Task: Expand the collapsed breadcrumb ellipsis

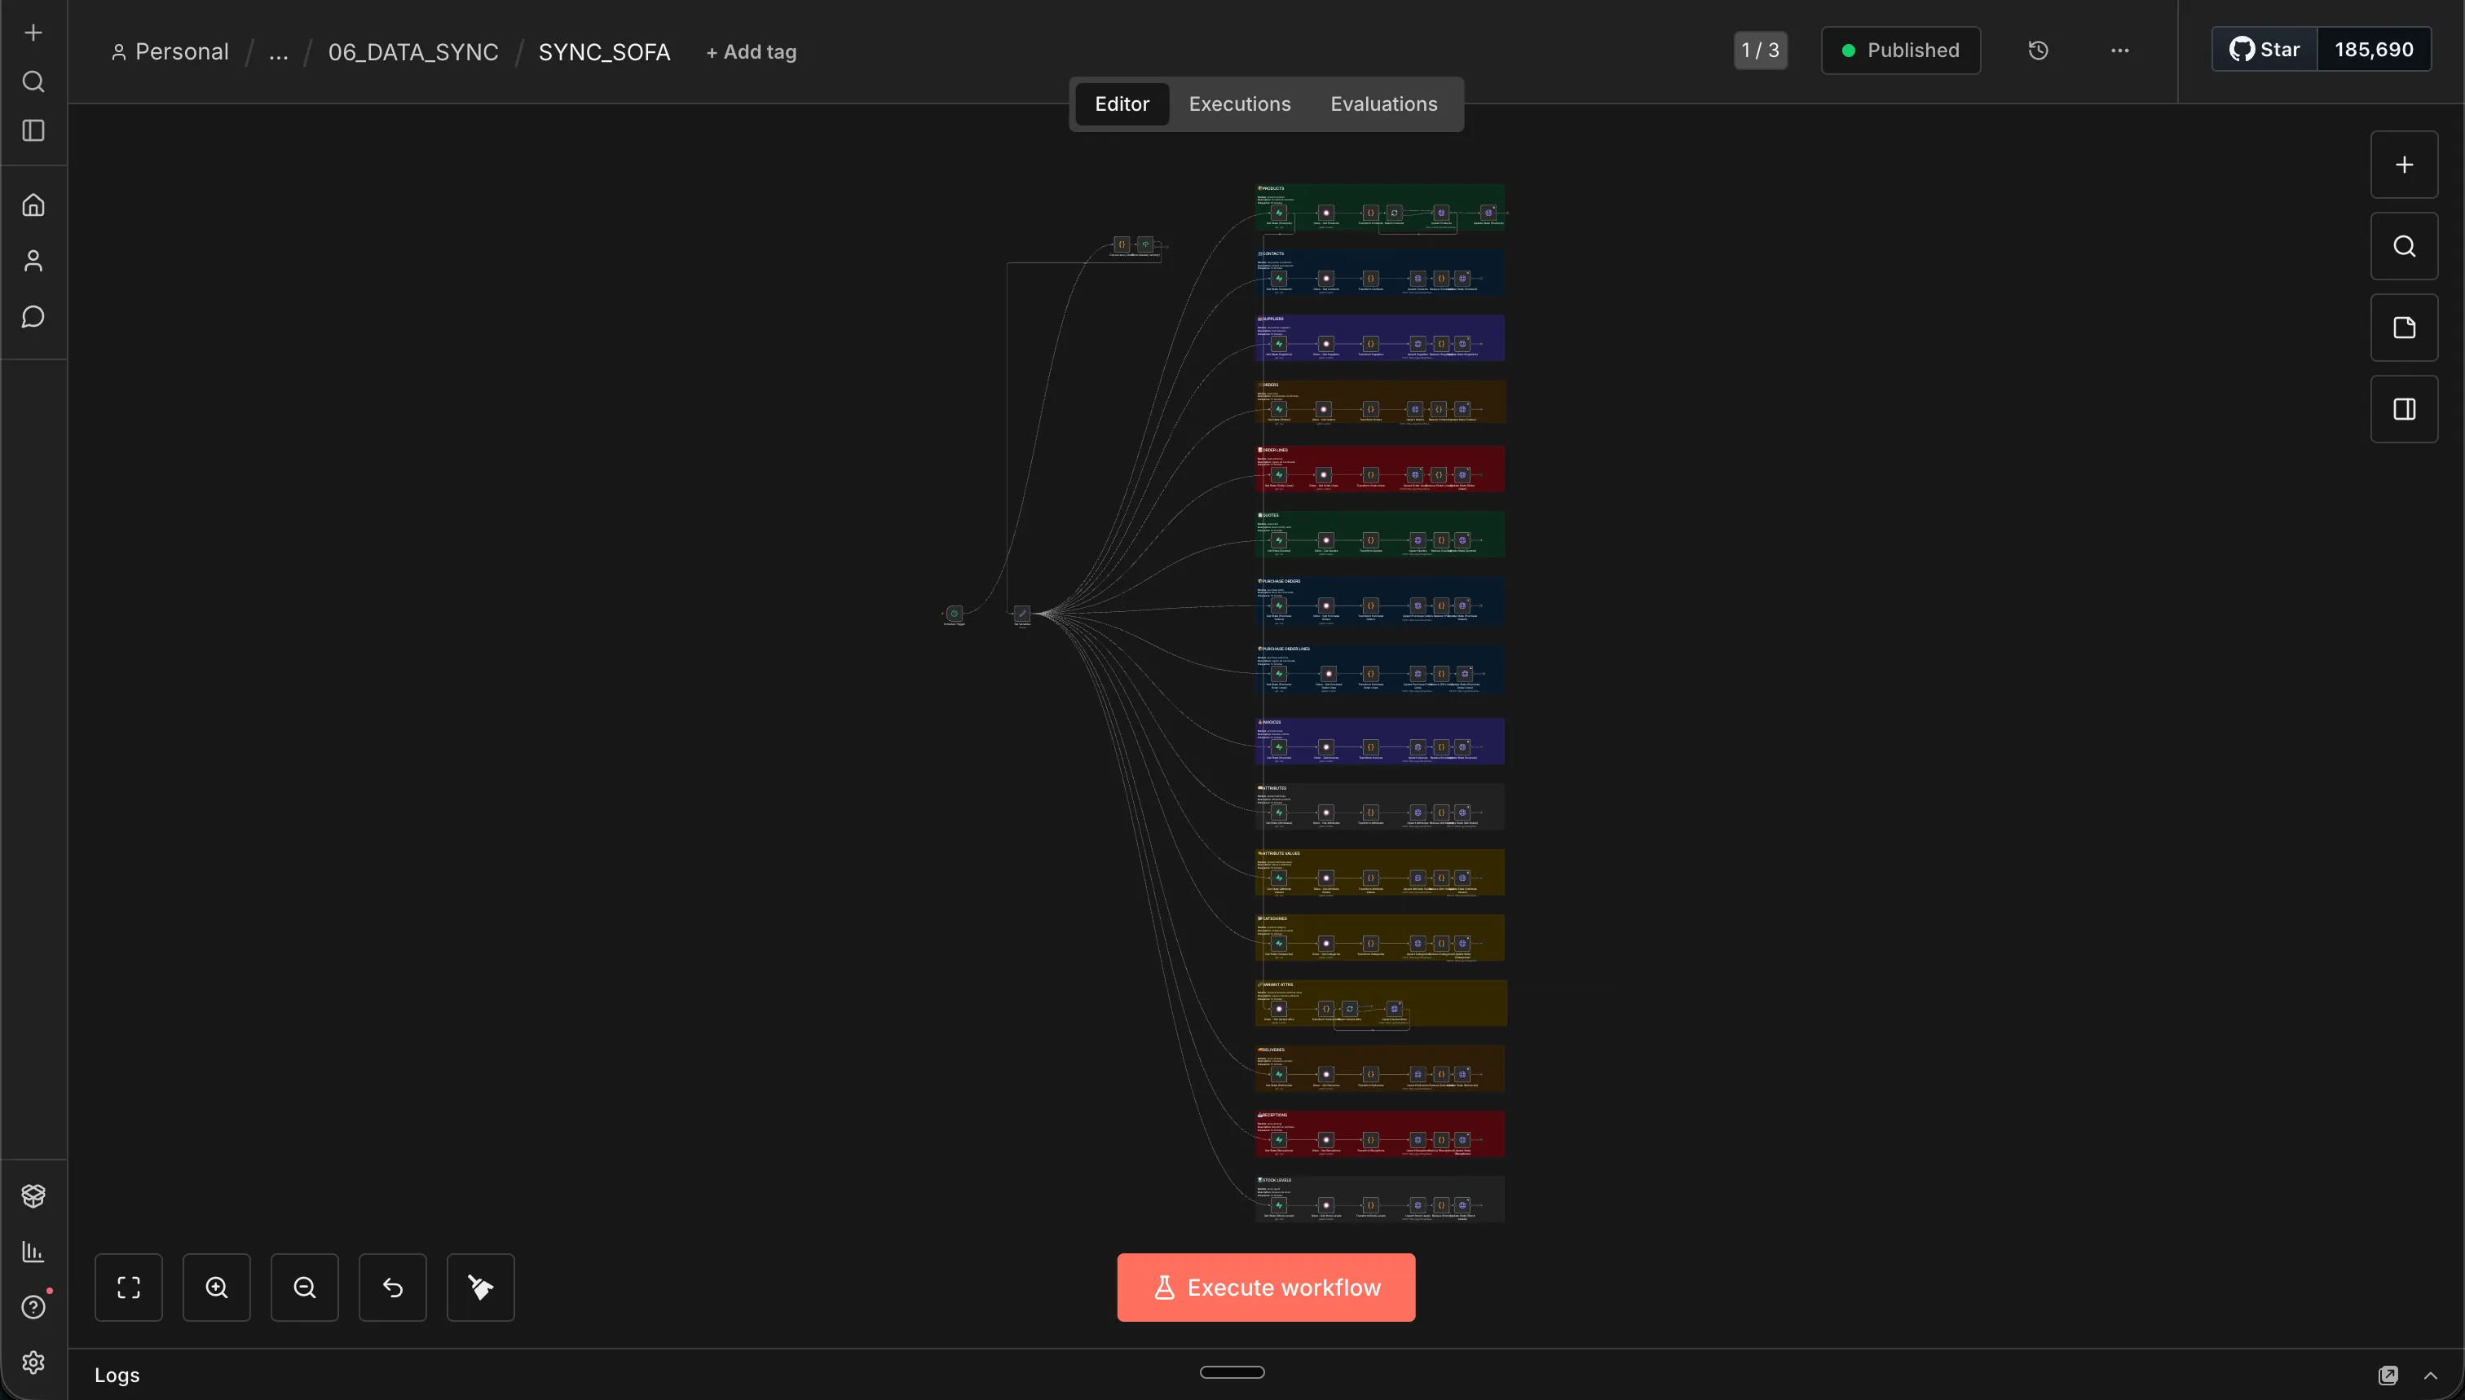Action: pyautogui.click(x=278, y=52)
